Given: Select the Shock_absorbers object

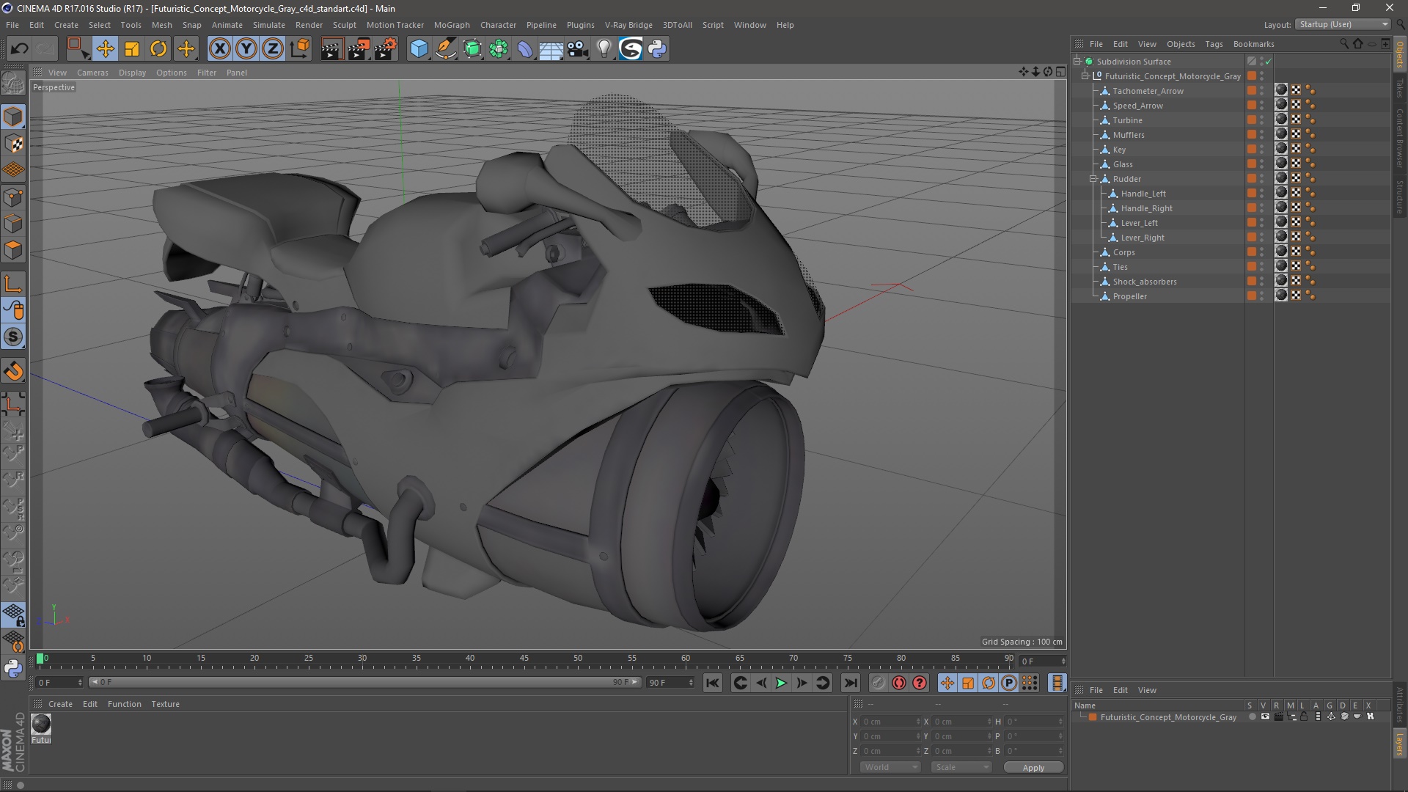Looking at the screenshot, I should click(1144, 282).
